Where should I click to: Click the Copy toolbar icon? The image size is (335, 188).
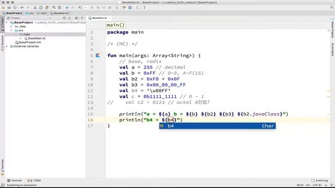tap(41, 7)
